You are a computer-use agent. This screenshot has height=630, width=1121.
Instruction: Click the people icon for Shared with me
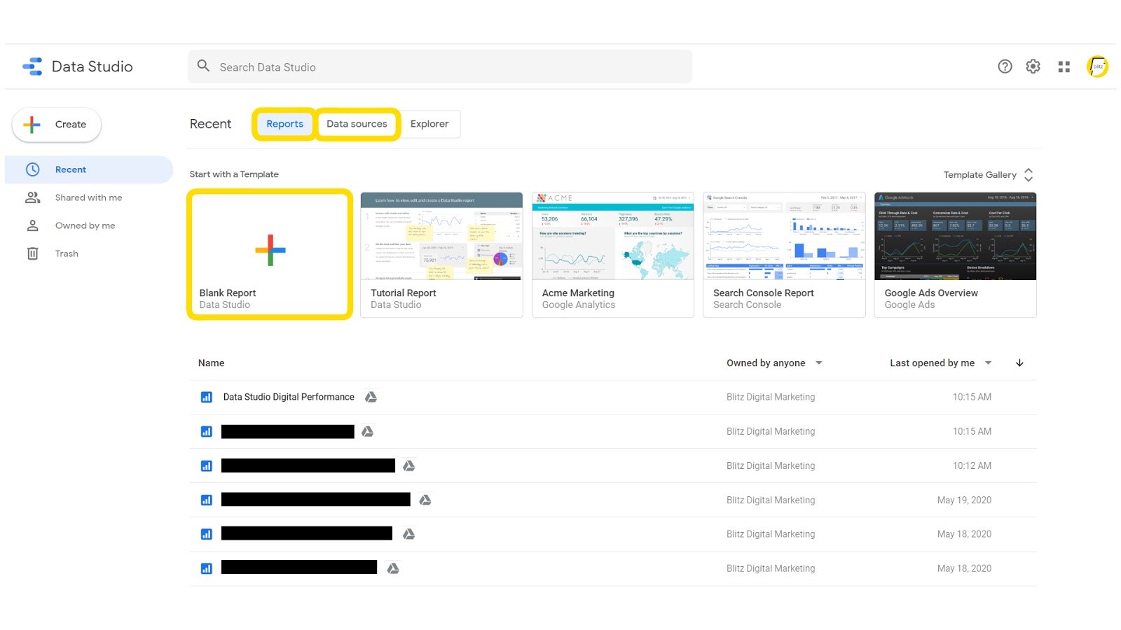[32, 197]
